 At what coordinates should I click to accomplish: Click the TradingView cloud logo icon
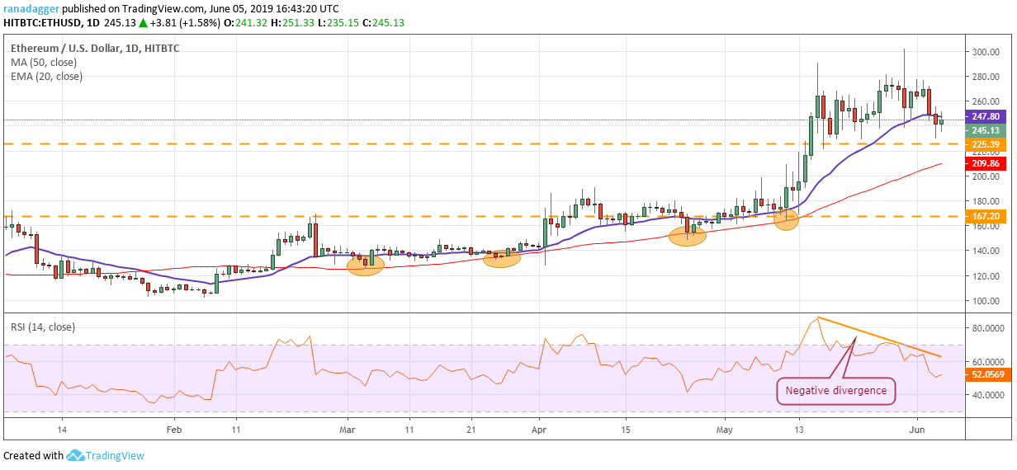[x=76, y=455]
